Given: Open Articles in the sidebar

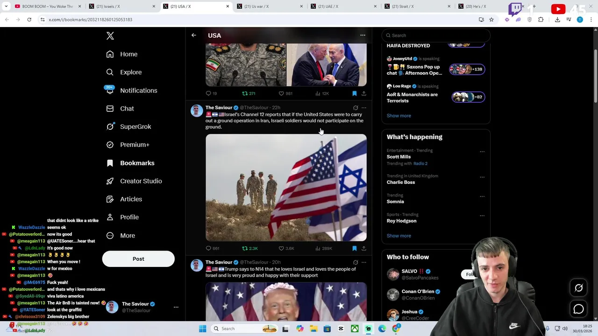Looking at the screenshot, I should point(124,199).
